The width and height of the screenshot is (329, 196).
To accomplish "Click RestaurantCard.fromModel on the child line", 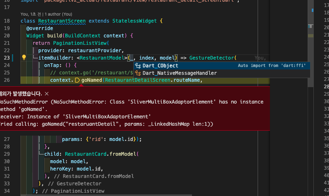I will [99, 154].
